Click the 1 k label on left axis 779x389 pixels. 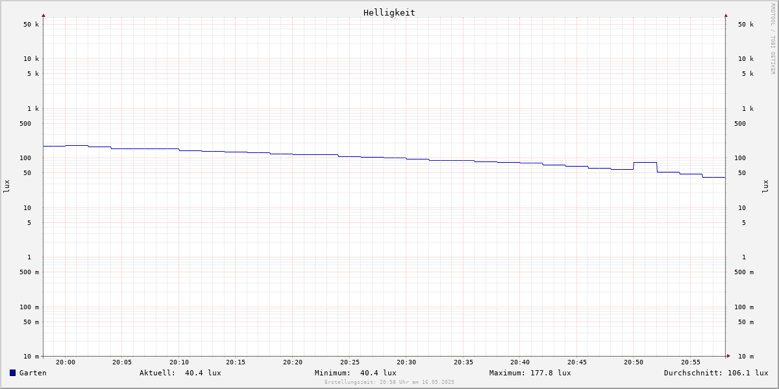(33, 109)
